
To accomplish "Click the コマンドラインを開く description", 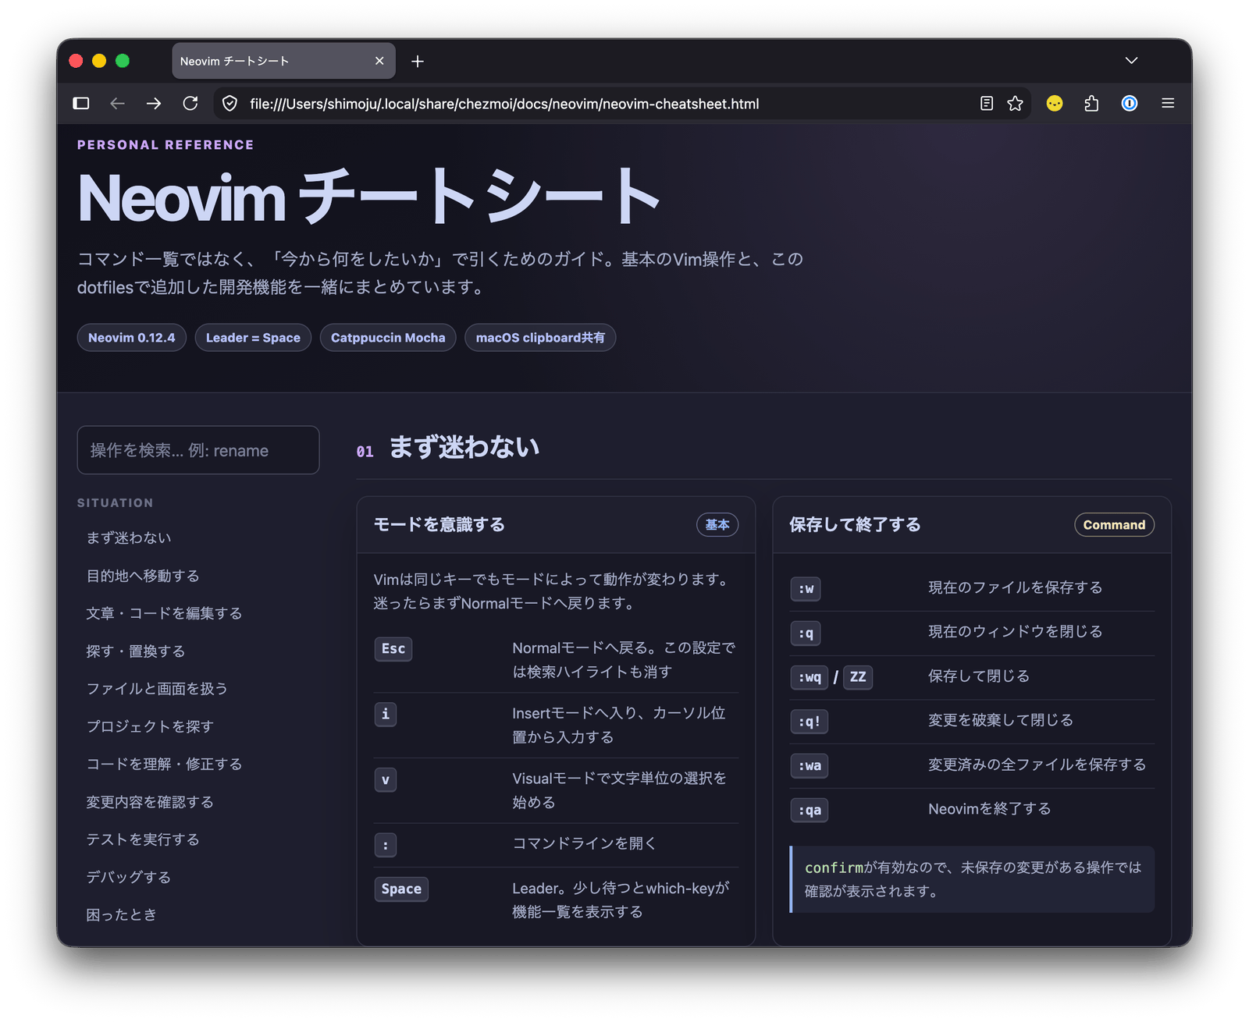I will (x=584, y=843).
